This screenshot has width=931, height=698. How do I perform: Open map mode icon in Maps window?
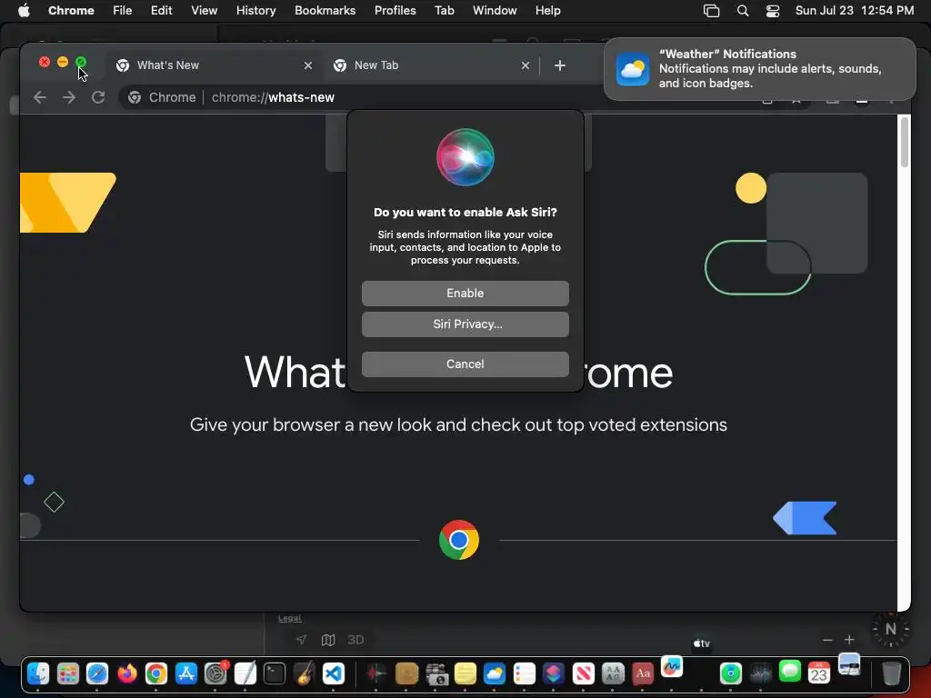click(x=328, y=640)
